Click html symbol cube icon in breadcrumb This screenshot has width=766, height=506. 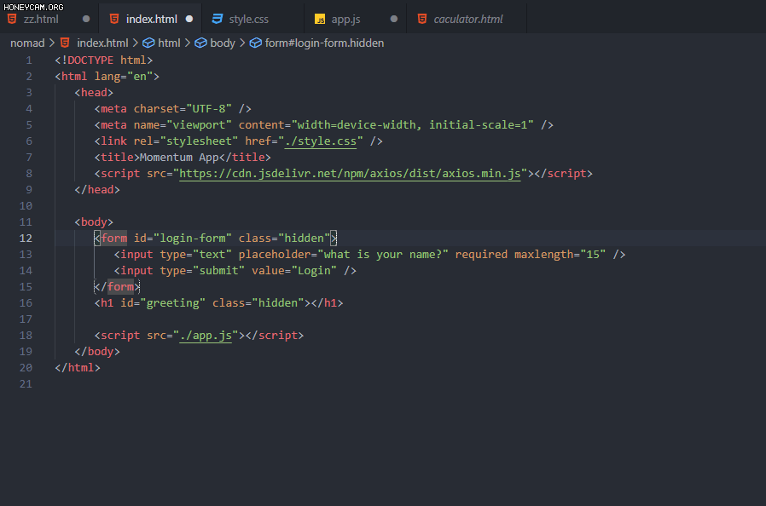148,43
